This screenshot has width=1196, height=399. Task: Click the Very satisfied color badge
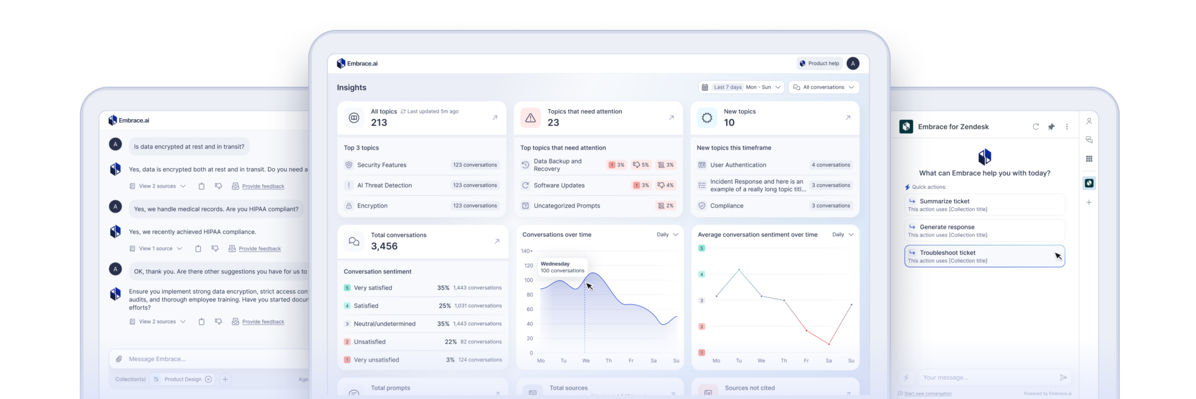click(347, 288)
